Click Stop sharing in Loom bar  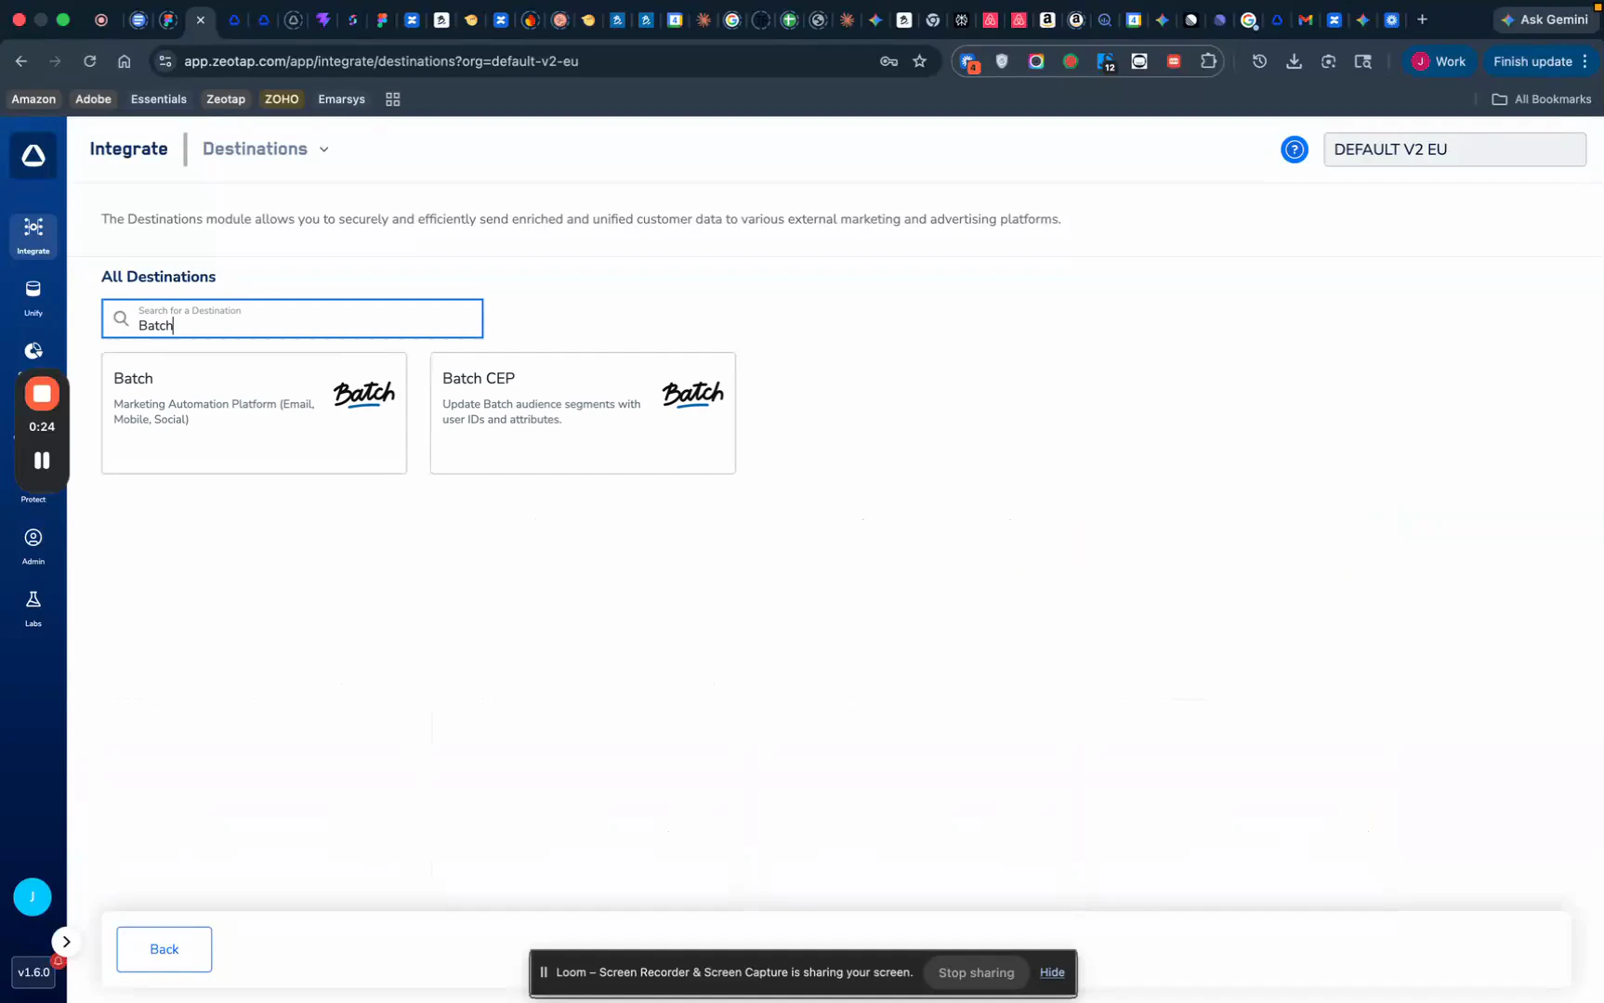[x=977, y=972]
